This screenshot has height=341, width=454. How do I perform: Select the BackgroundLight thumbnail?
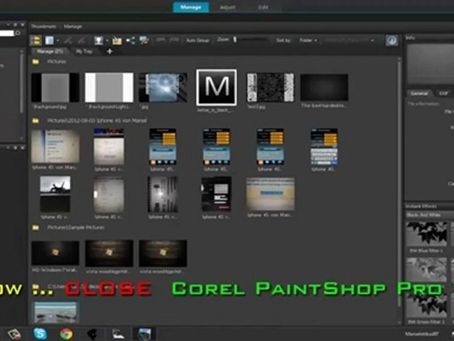point(109,88)
